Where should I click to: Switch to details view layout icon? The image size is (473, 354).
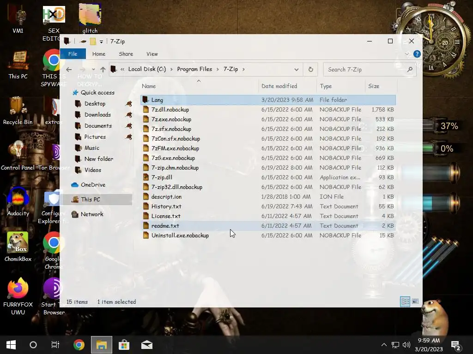point(405,301)
